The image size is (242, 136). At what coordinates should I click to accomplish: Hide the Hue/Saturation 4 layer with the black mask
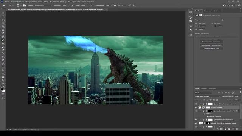pos(196,111)
